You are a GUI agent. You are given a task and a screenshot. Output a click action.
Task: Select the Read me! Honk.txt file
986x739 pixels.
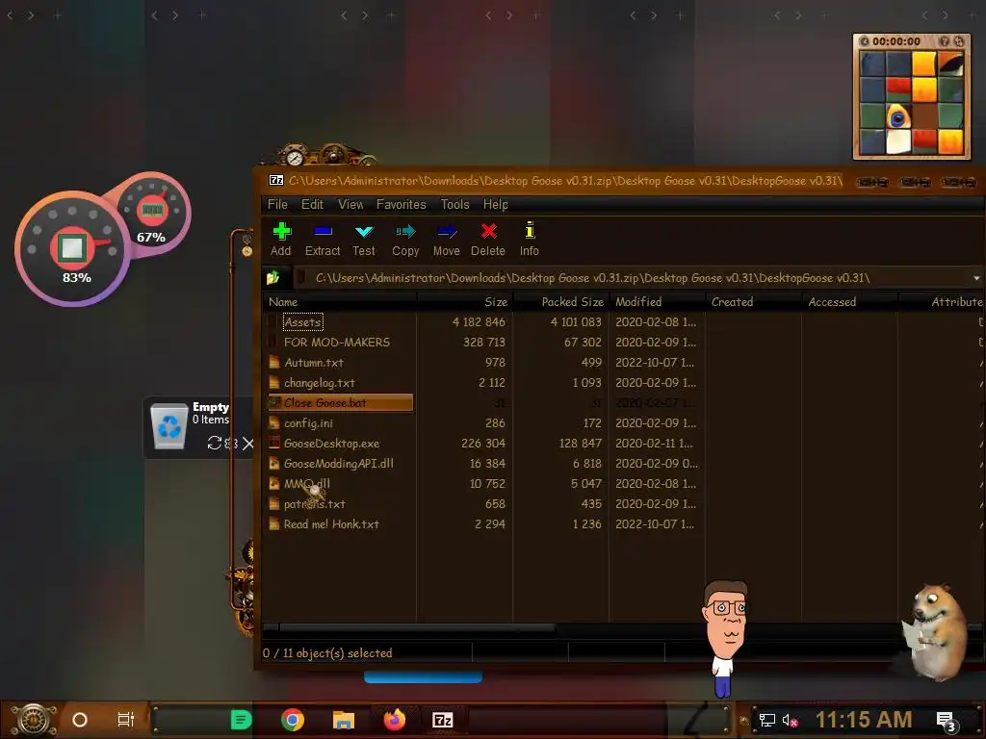[x=331, y=524]
